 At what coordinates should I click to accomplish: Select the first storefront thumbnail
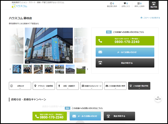click(17, 69)
